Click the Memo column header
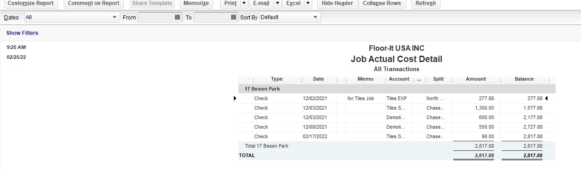Viewport: 581px width, 173px height. pos(366,79)
